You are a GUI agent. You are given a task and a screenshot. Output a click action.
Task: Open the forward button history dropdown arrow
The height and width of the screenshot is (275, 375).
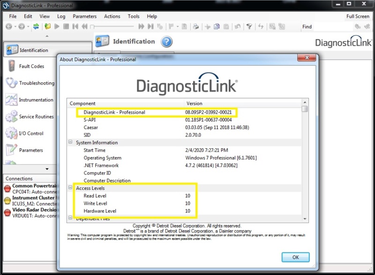click(x=28, y=27)
